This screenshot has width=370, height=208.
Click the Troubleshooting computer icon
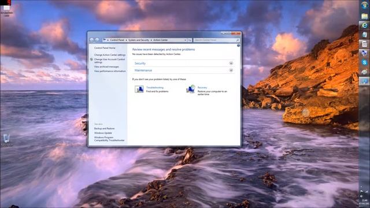139,89
